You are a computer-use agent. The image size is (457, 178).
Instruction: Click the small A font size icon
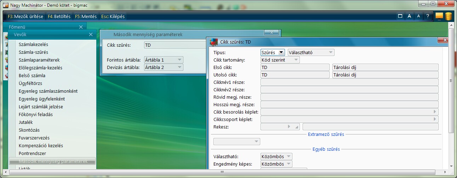click(x=418, y=16)
